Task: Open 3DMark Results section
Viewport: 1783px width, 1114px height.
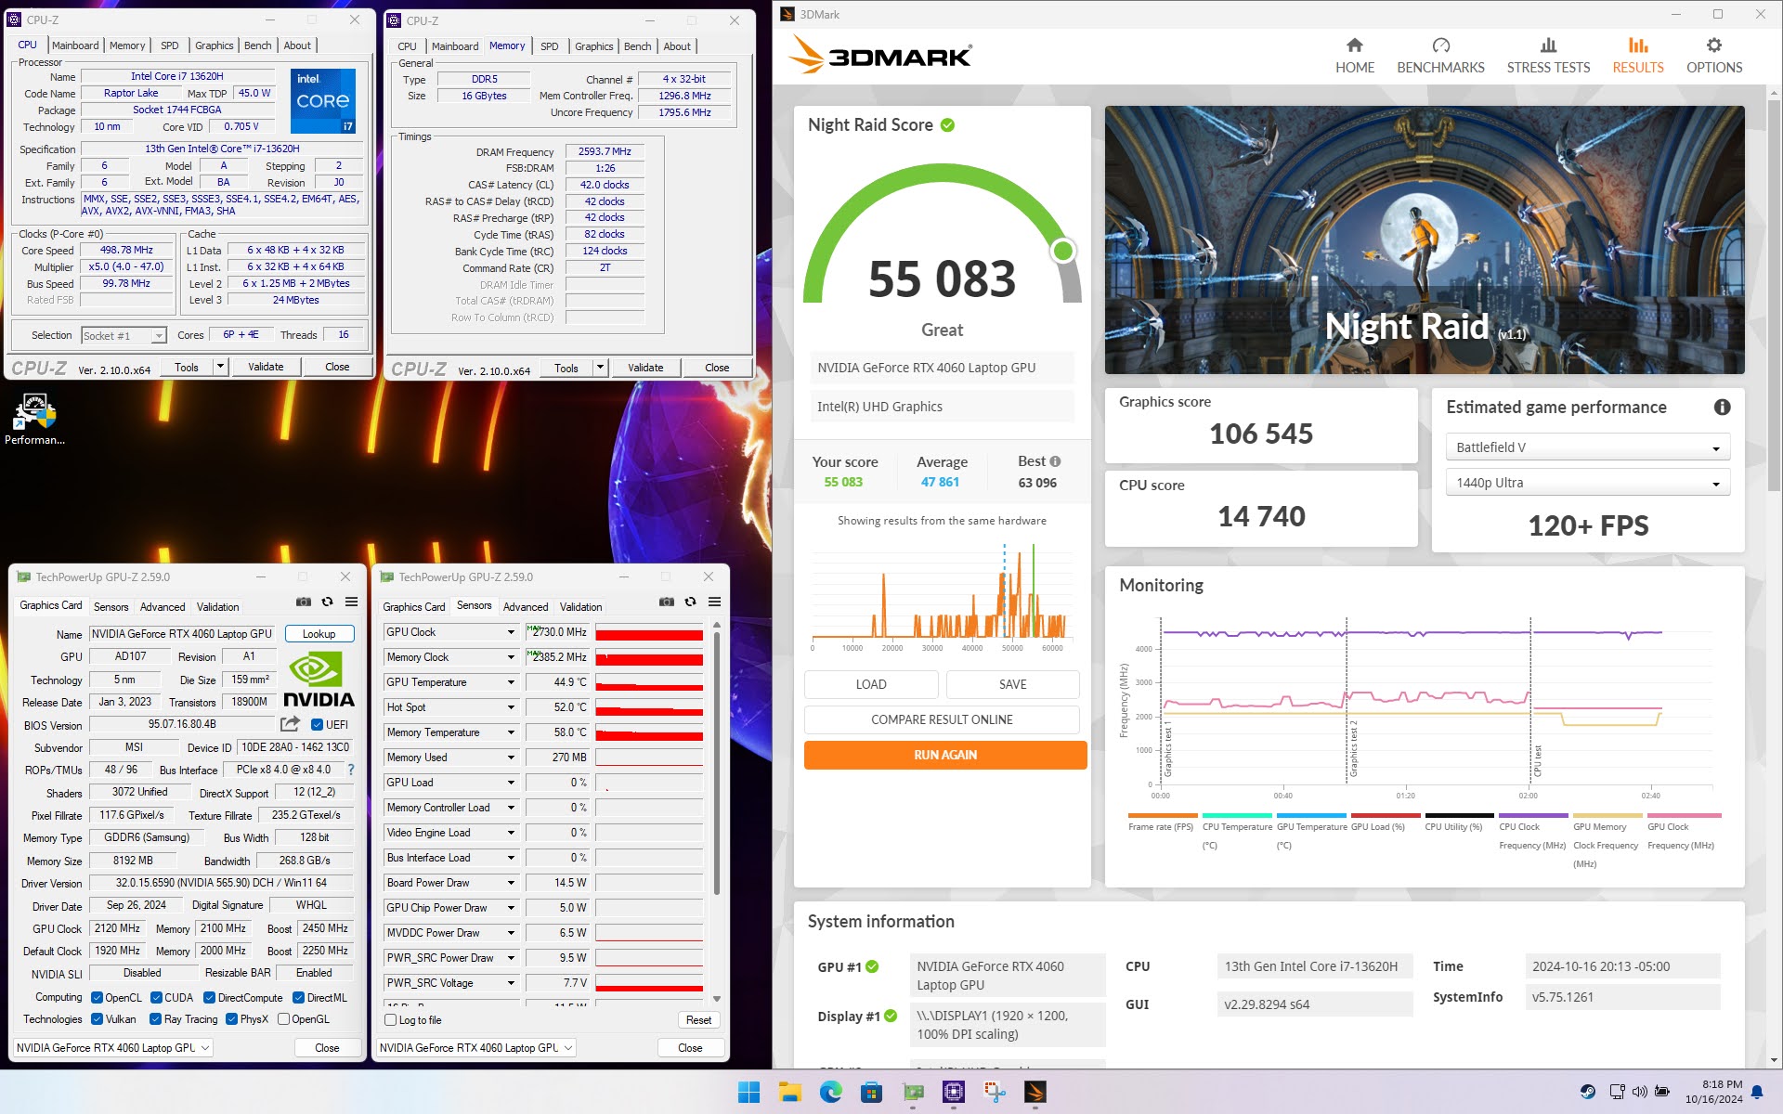Action: tap(1637, 56)
